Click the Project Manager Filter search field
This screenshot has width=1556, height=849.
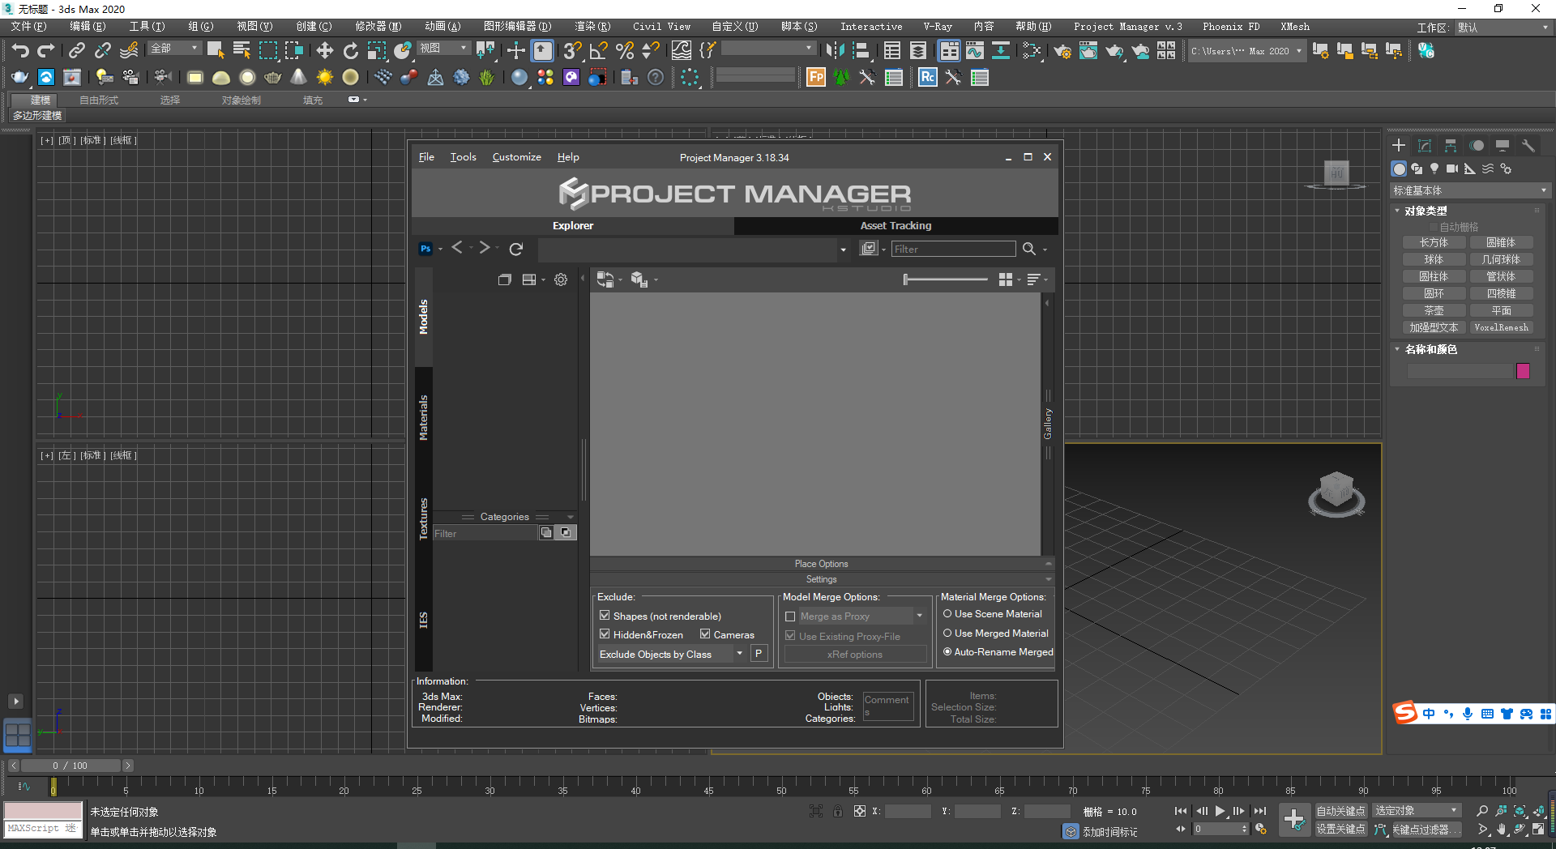pyautogui.click(x=953, y=250)
